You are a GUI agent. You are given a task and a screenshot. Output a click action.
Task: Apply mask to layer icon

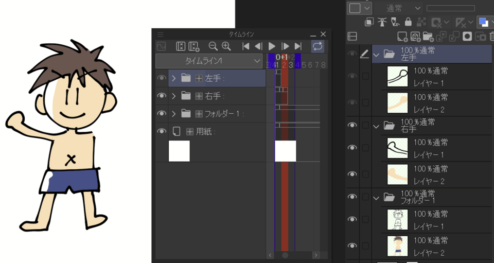[x=480, y=37]
